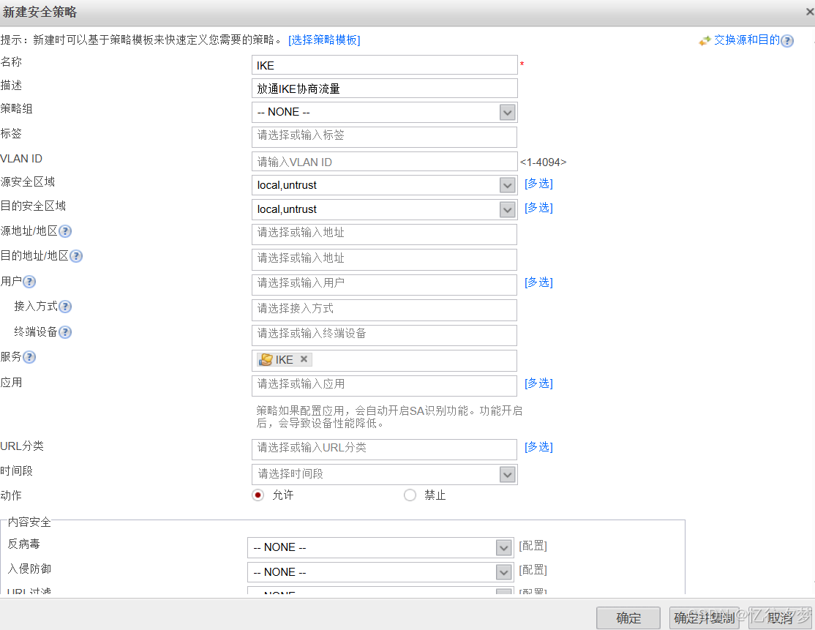The height and width of the screenshot is (630, 815).
Task: Click 多选 link for 目的安全区域
Action: click(x=538, y=208)
